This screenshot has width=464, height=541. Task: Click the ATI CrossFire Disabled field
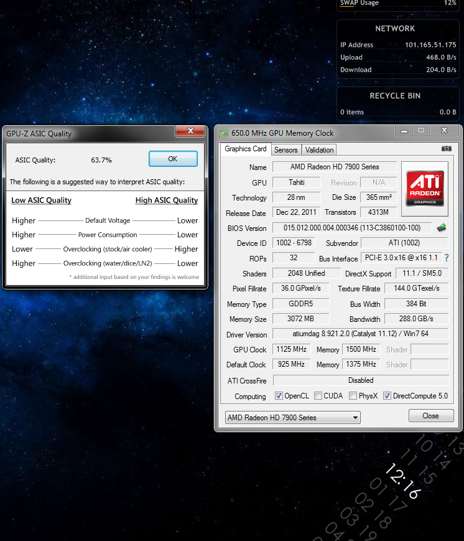[361, 380]
